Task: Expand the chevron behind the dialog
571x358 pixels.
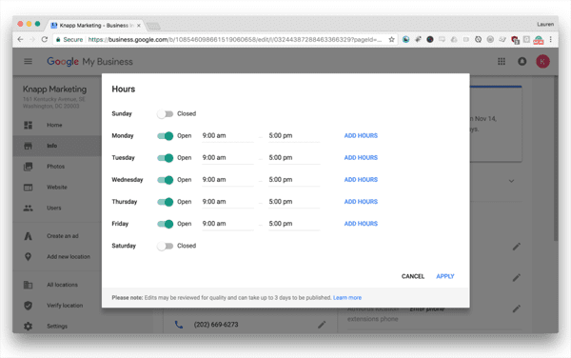Action: click(511, 181)
